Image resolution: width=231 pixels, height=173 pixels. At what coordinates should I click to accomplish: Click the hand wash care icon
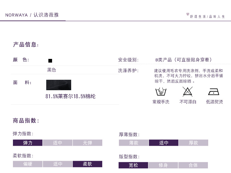(x=160, y=92)
